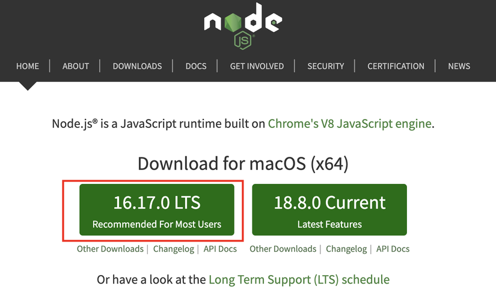This screenshot has width=496, height=304.
Task: Open Other Downloads under the LTS button
Action: (110, 249)
